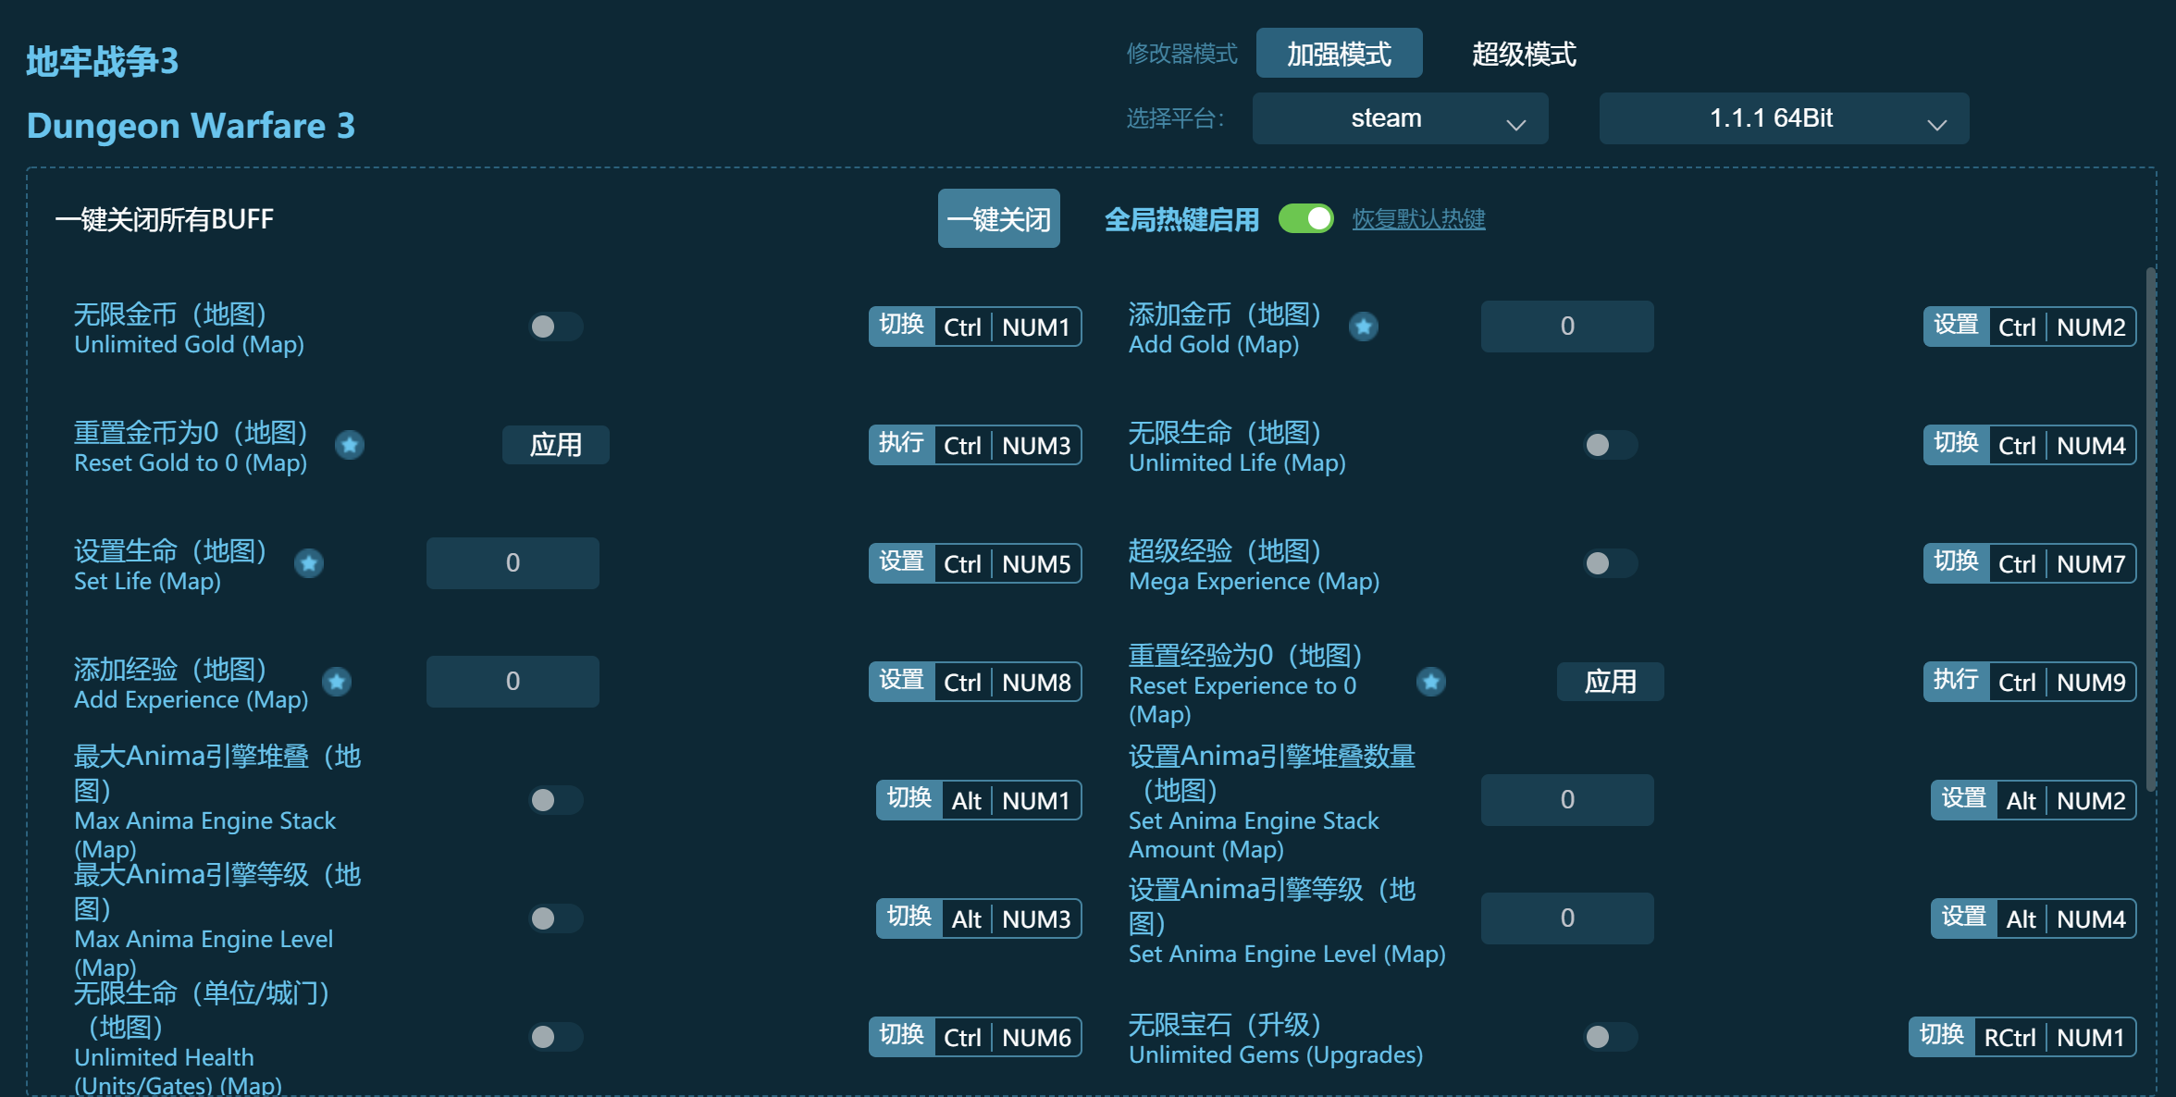Screen dimensions: 2176x1097
Task: Click the vertical scrollbar of cheat list
Action: tap(2151, 529)
